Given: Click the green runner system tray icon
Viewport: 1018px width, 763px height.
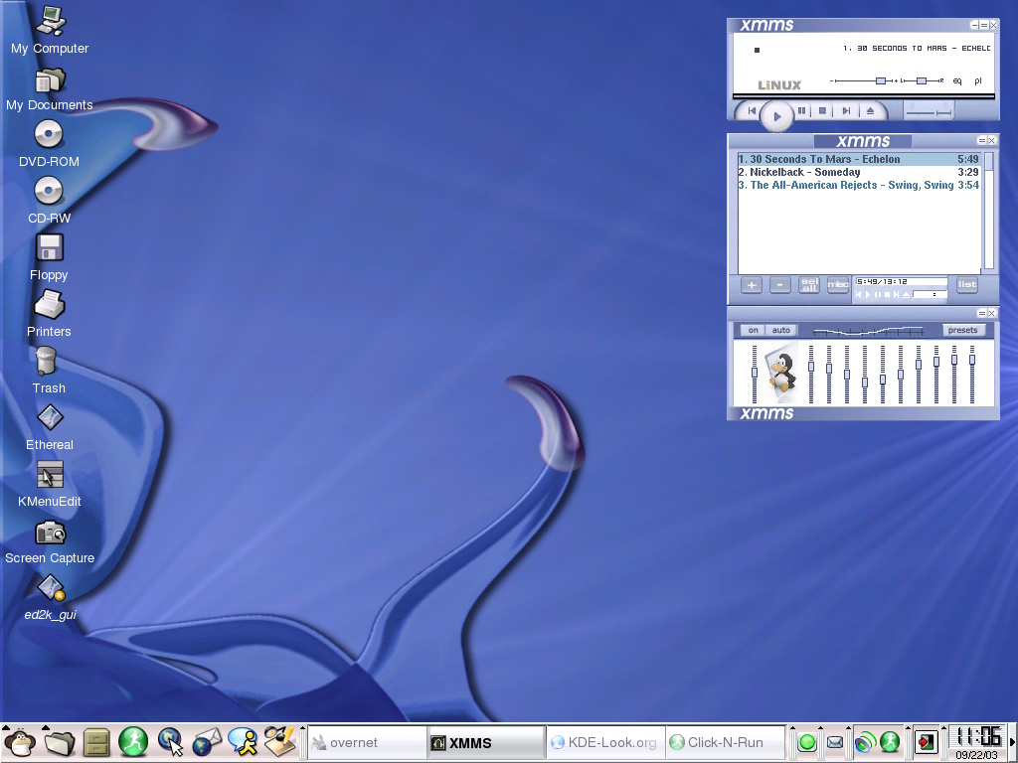Looking at the screenshot, I should click(890, 741).
